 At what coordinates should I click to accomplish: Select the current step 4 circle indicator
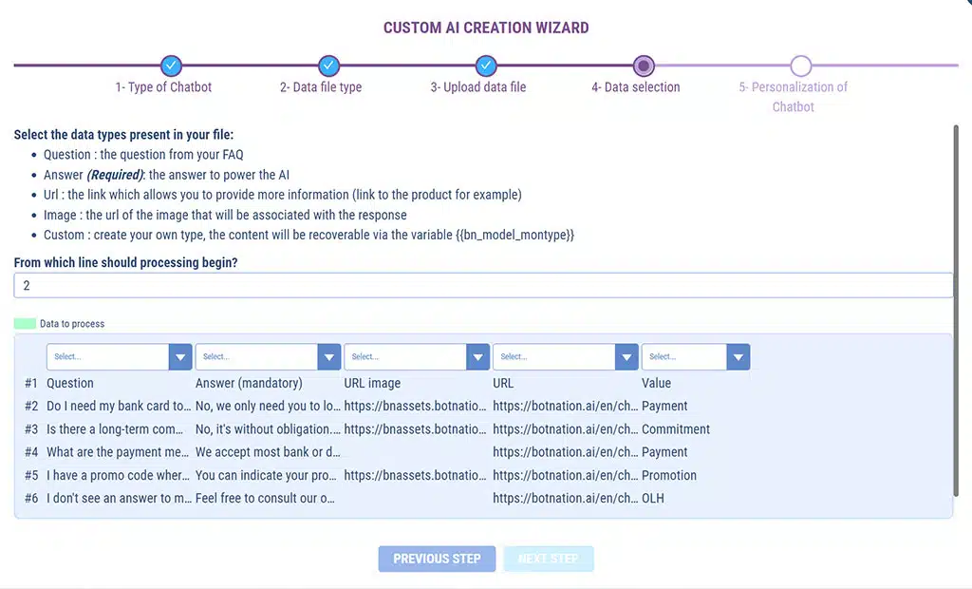(x=644, y=66)
